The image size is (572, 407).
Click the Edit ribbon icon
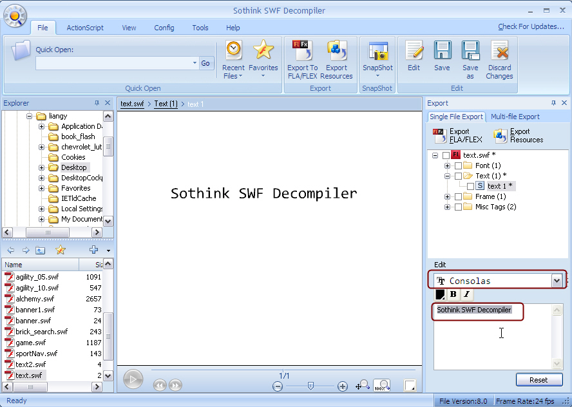click(x=414, y=56)
